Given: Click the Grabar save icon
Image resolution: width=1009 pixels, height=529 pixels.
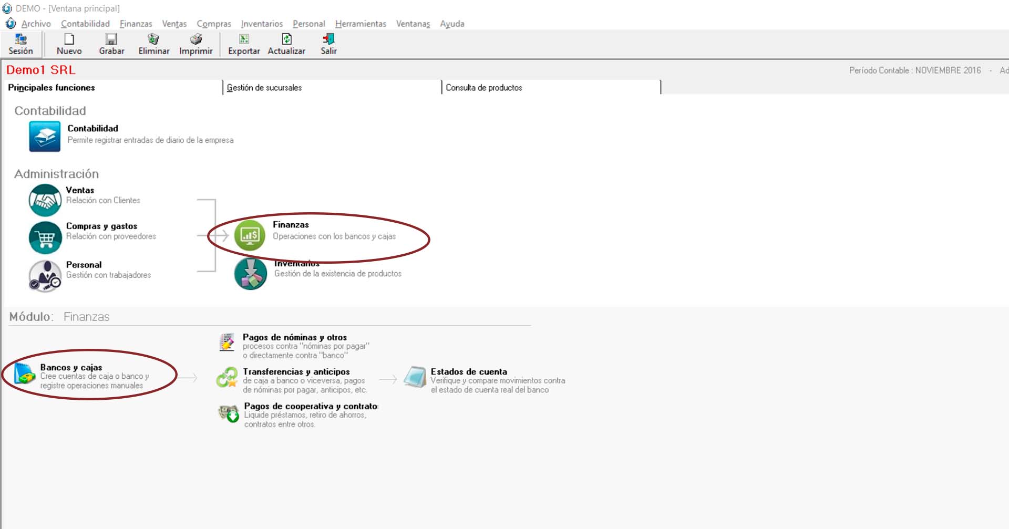Looking at the screenshot, I should click(111, 39).
